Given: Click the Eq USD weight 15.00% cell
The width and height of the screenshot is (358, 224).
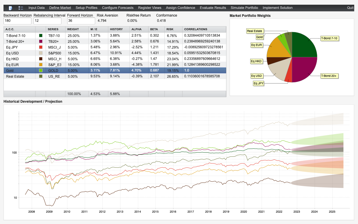Looking at the screenshot, I should click(x=77, y=53).
